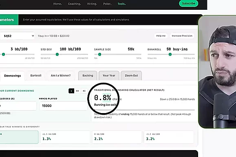236x157 pixels.
Task: Click the Sample Size slider handle
Action: (99, 54)
